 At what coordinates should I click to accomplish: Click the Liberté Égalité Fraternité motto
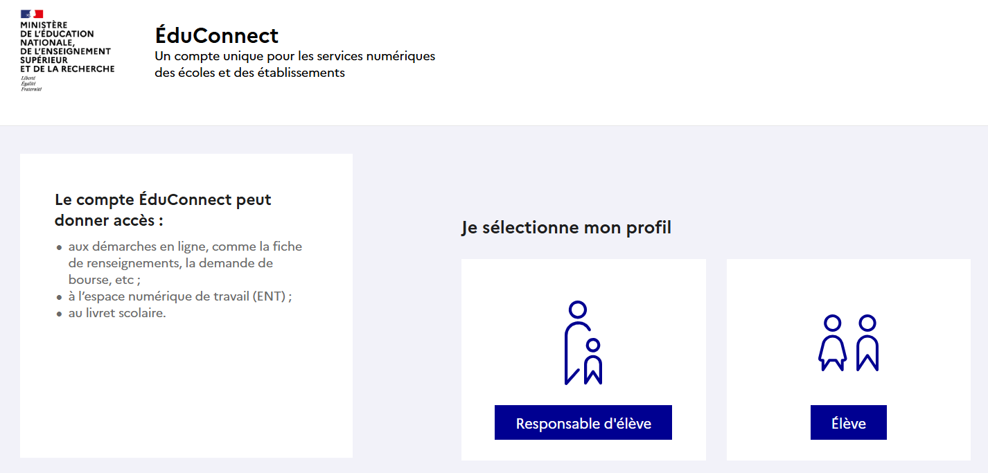pyautogui.click(x=31, y=84)
